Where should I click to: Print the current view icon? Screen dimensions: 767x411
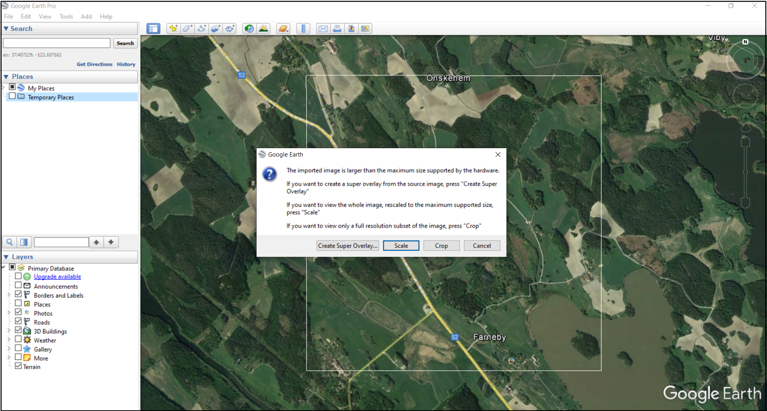tap(337, 29)
